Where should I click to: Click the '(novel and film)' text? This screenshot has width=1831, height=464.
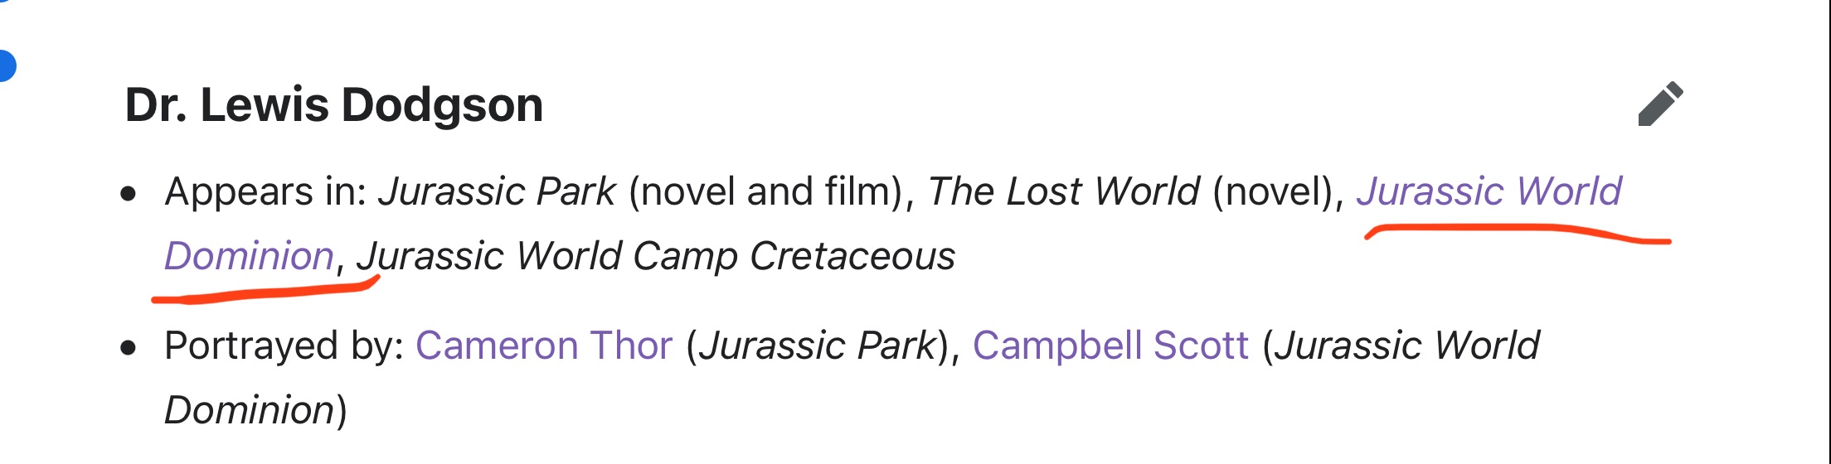[771, 192]
